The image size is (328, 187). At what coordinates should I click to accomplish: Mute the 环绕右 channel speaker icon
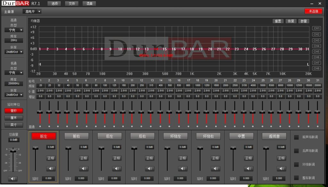click(216, 168)
